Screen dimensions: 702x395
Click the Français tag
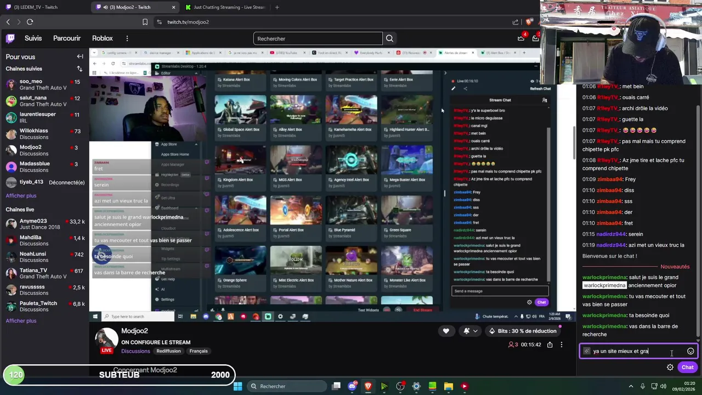coord(199,351)
